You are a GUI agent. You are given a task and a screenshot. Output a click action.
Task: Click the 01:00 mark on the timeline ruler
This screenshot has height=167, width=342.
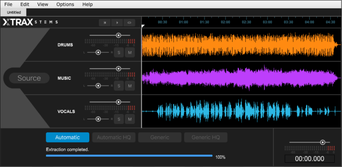coord(183,22)
